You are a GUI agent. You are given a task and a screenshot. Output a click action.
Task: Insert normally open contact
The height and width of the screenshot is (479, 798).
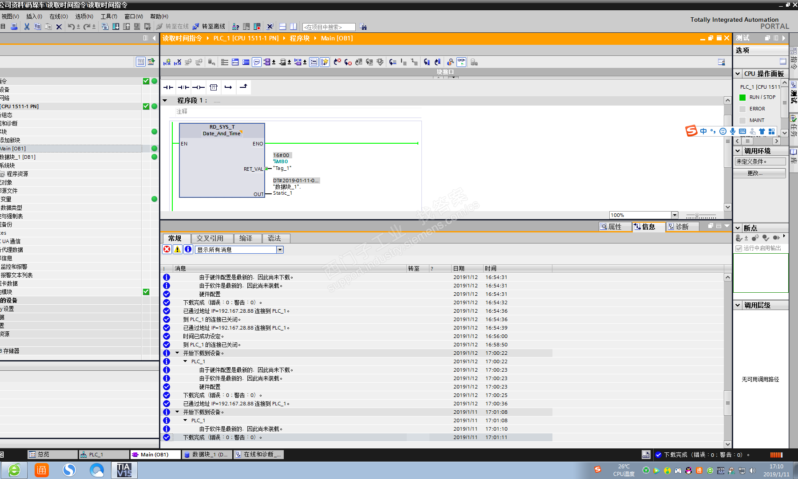coord(168,87)
